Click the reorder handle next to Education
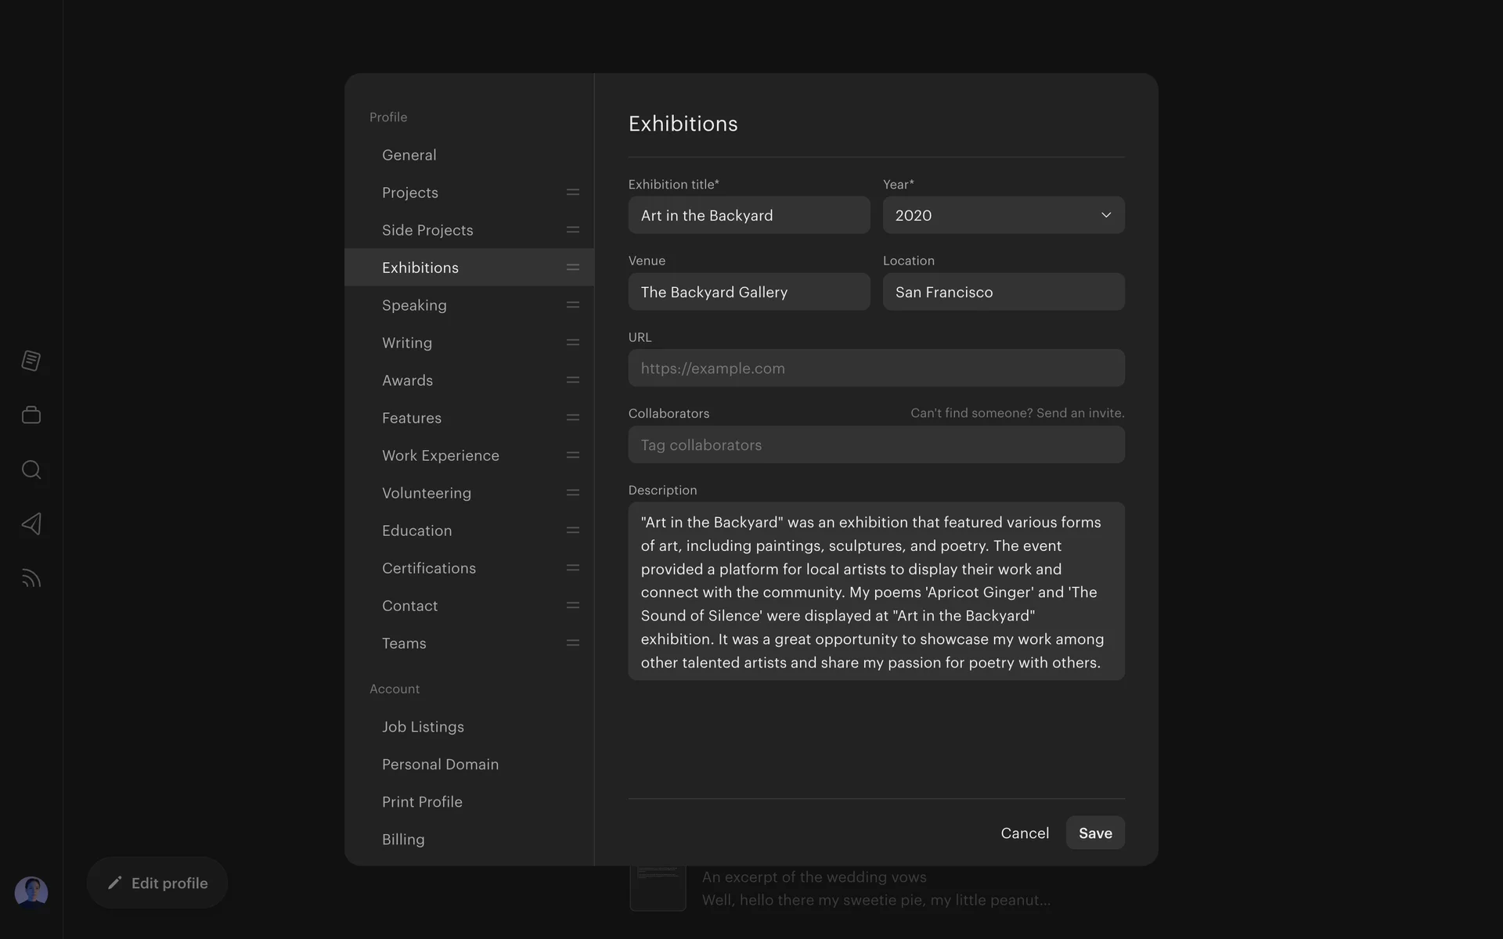Viewport: 1503px width, 939px height. (x=572, y=531)
